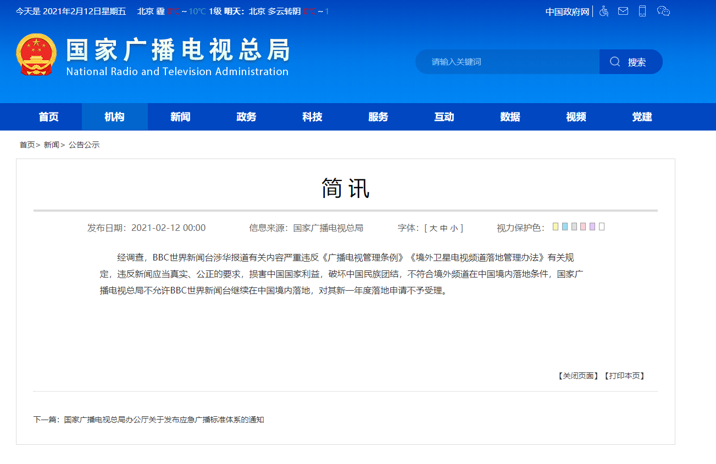Click 【关闭页面】 close page link

pos(578,376)
